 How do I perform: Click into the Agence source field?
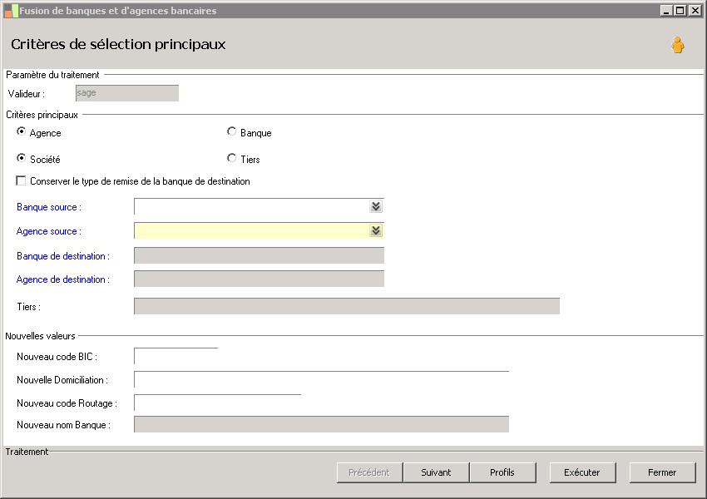point(251,231)
